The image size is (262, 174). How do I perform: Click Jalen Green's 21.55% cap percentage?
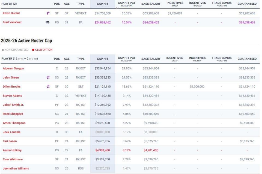click(x=126, y=77)
